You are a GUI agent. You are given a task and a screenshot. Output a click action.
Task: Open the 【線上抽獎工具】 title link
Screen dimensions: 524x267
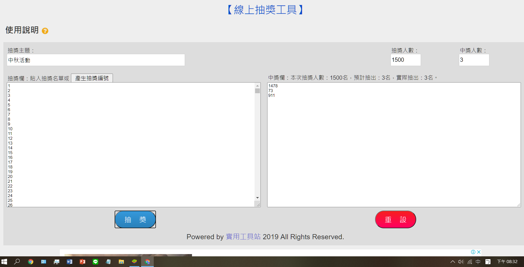pyautogui.click(x=265, y=10)
